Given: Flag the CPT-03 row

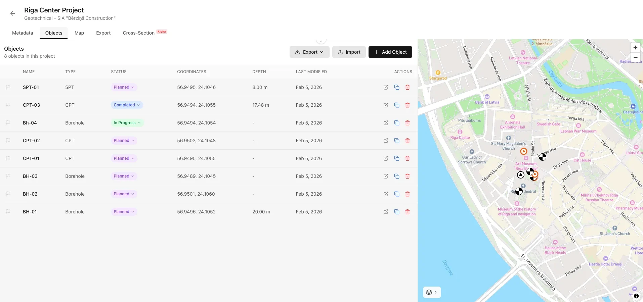Looking at the screenshot, I should pos(8,105).
